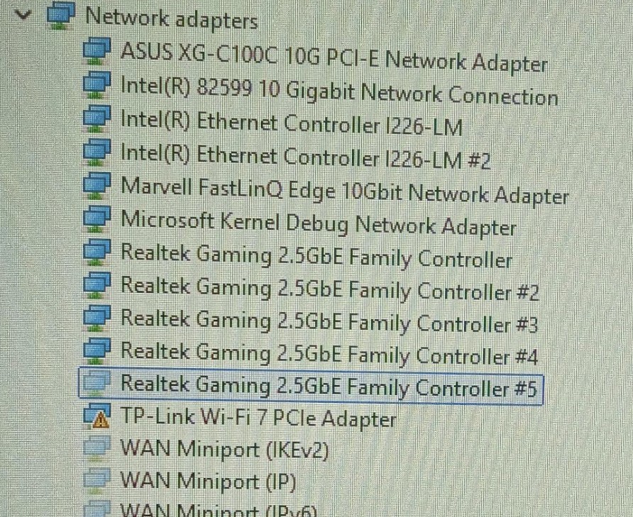Select ASUS XG-C100C 10G PCI-E Network Adapter

click(x=334, y=56)
